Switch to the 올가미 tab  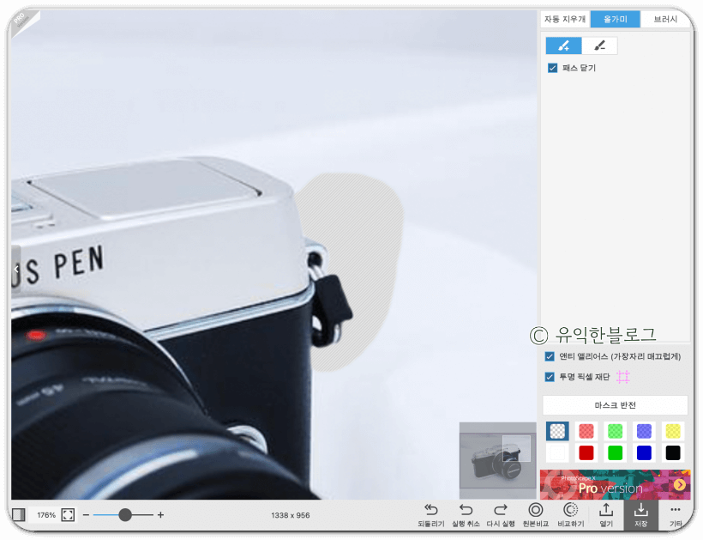pyautogui.click(x=616, y=19)
